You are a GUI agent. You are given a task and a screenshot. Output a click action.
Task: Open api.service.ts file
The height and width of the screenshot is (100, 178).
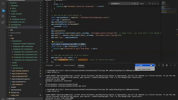click(18, 68)
